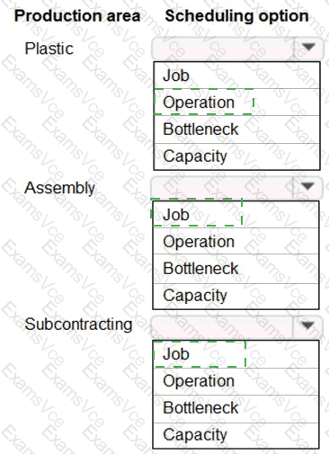The image size is (329, 454).
Task: Open the Plastic scheduling dropdown arrow
Action: [x=308, y=48]
